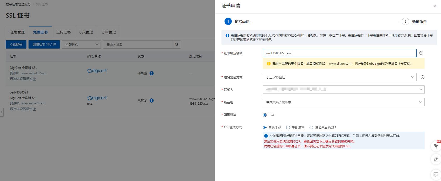Open 数字证书管理服务 breadcrumb link

pyautogui.click(x=18, y=4)
